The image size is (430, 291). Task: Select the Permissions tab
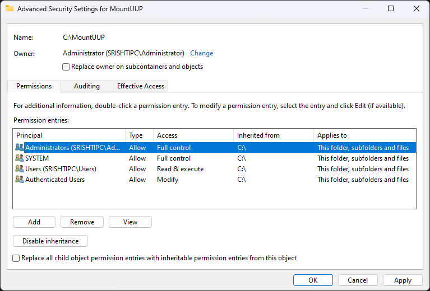(x=34, y=86)
